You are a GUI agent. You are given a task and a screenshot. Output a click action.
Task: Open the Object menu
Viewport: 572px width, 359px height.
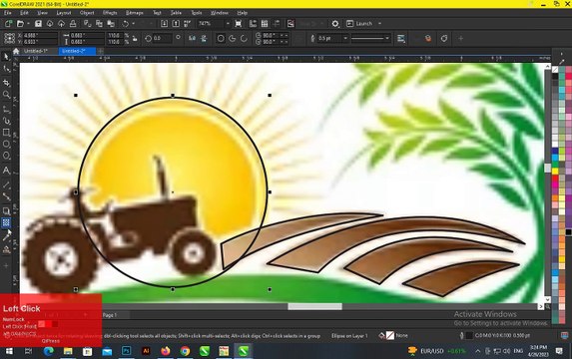[87, 13]
